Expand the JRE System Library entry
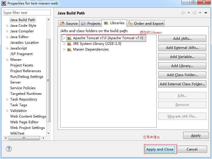Image resolution: width=212 pixels, height=159 pixels. pyautogui.click(x=64, y=44)
